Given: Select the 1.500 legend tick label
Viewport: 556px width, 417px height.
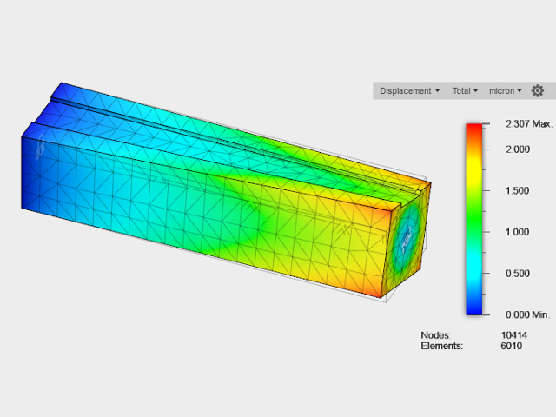Looking at the screenshot, I should coord(519,190).
